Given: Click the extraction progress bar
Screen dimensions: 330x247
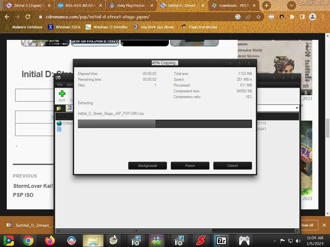Looking at the screenshot, I should click(165, 124).
